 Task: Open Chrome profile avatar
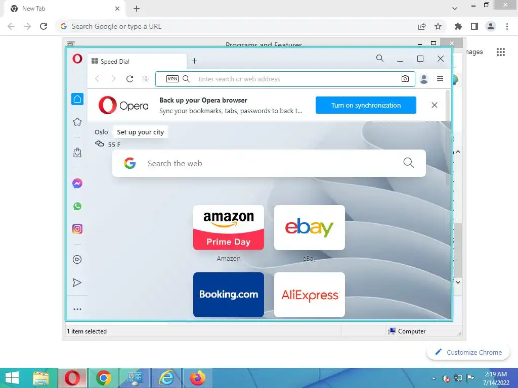tap(491, 26)
